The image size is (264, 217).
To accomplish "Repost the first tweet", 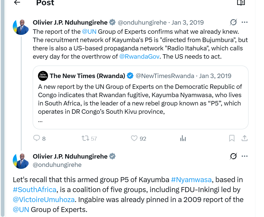I will click(x=85, y=138).
